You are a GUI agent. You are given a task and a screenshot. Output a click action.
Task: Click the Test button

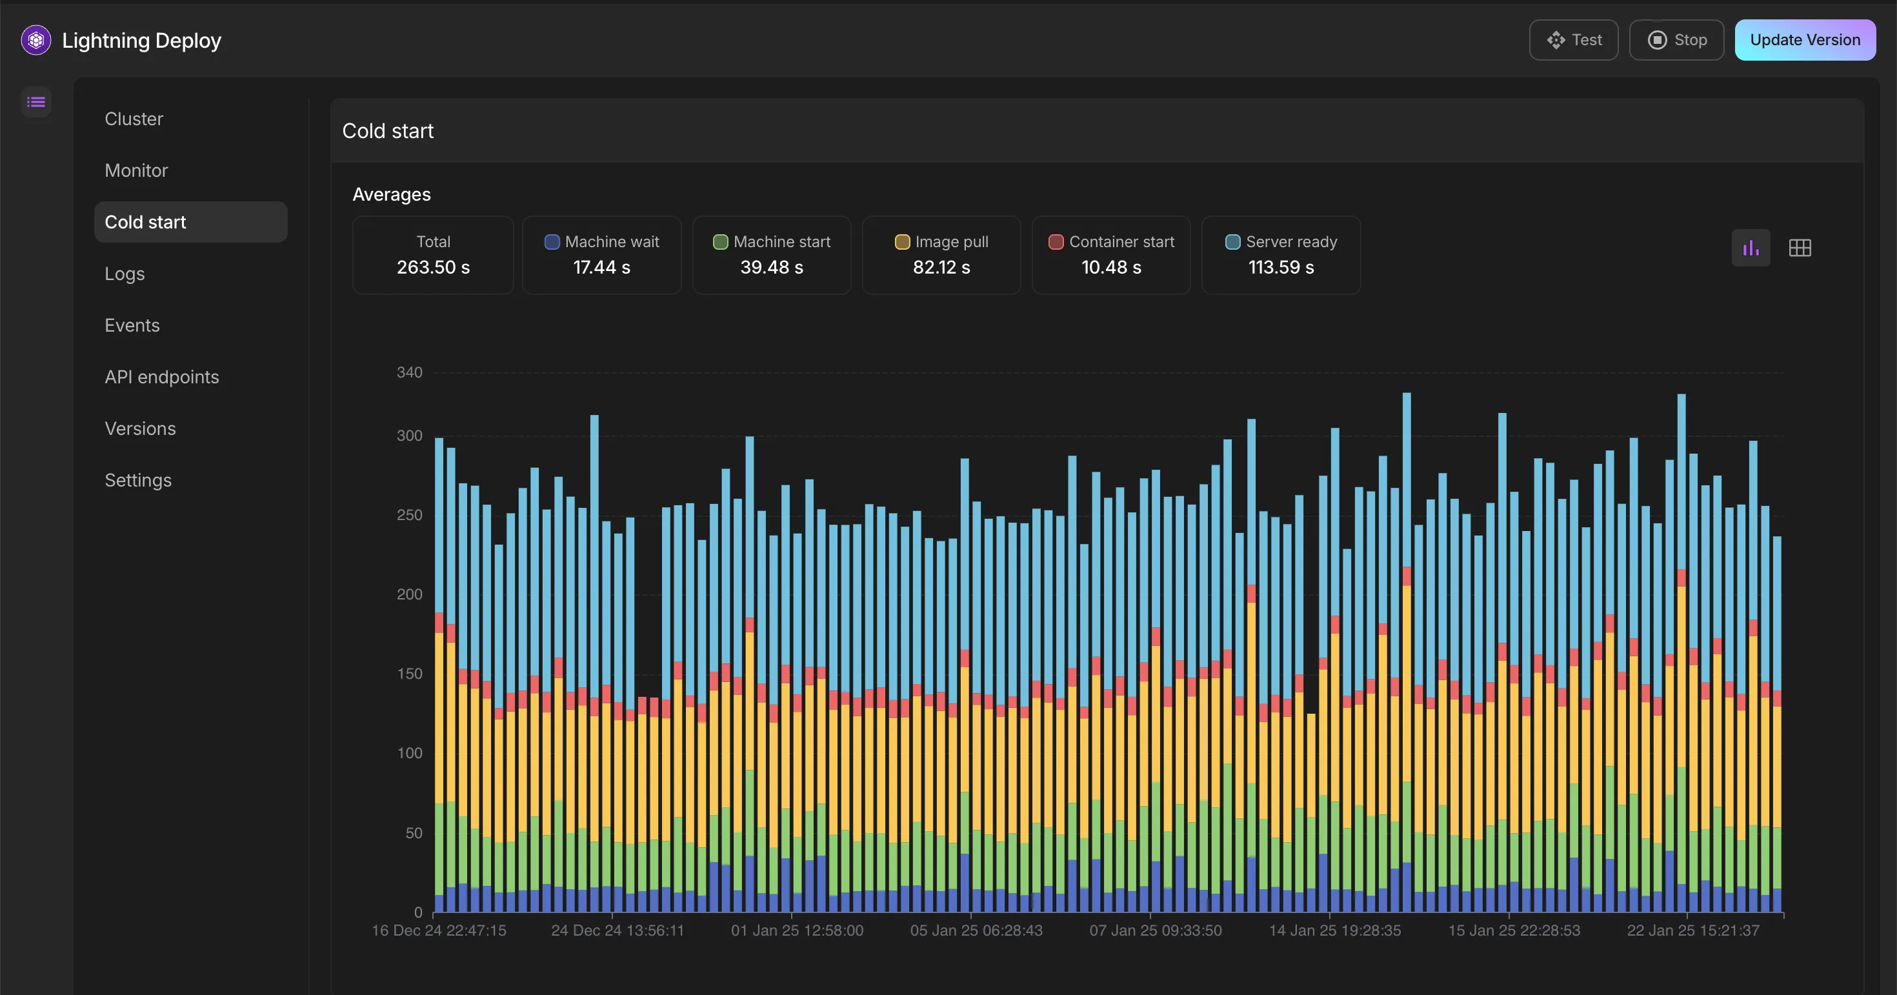click(1574, 40)
